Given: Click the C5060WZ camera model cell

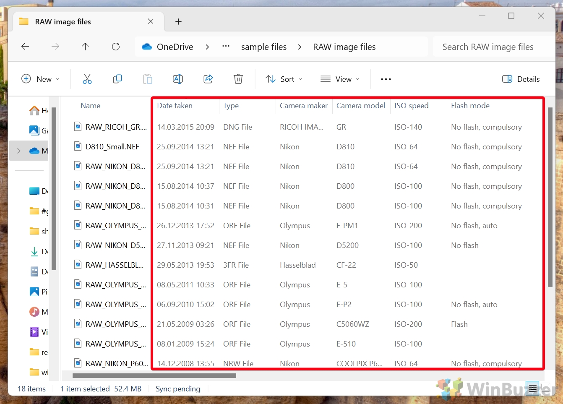Looking at the screenshot, I should click(353, 324).
